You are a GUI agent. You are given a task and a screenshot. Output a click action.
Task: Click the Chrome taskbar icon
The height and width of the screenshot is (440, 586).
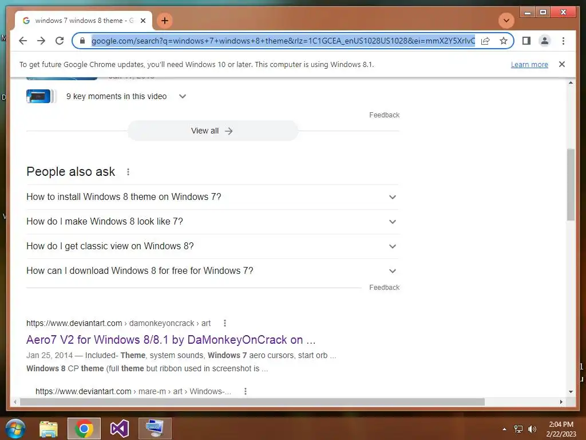(x=84, y=429)
